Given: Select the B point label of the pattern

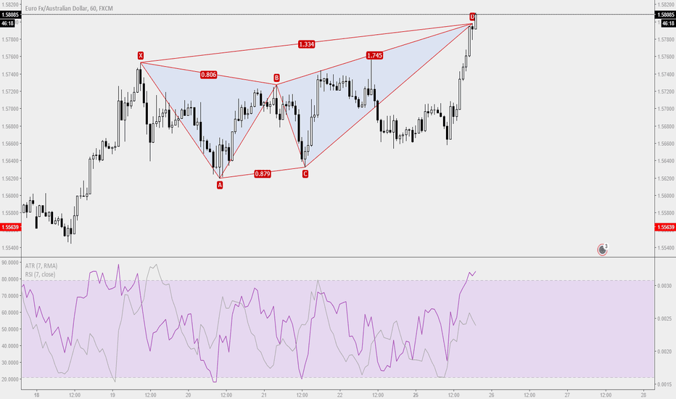Looking at the screenshot, I should [x=277, y=78].
